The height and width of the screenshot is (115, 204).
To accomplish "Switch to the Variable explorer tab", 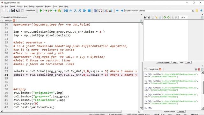I will (164, 63).
